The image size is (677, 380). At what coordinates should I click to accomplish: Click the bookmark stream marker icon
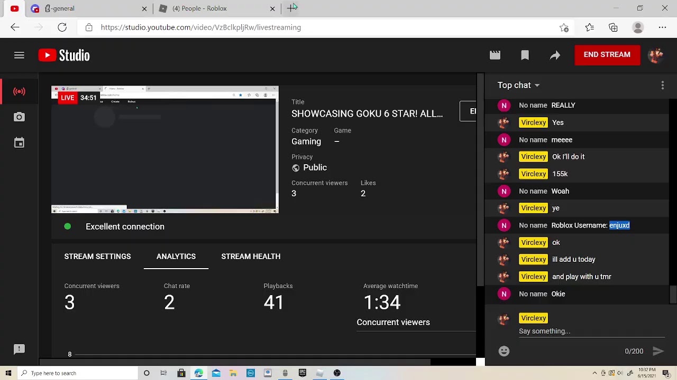525,55
